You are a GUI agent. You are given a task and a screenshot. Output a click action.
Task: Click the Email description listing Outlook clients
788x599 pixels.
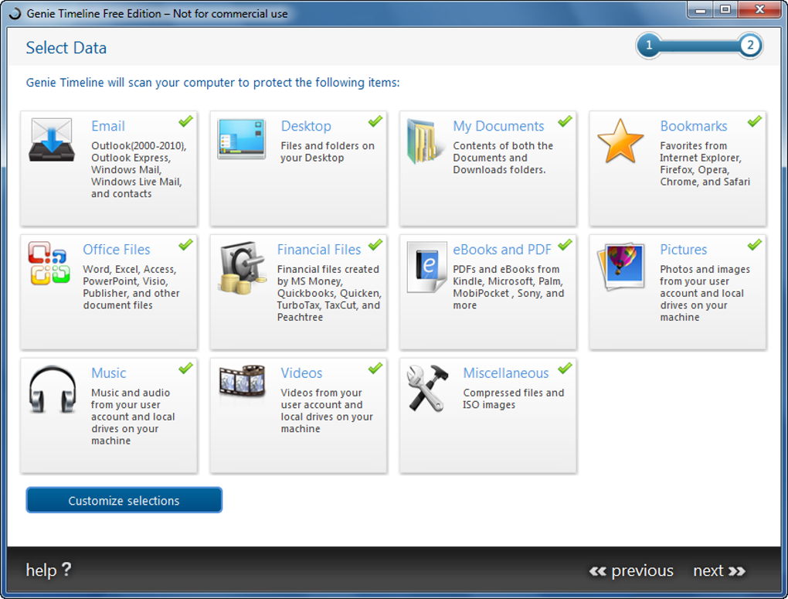[x=139, y=169]
